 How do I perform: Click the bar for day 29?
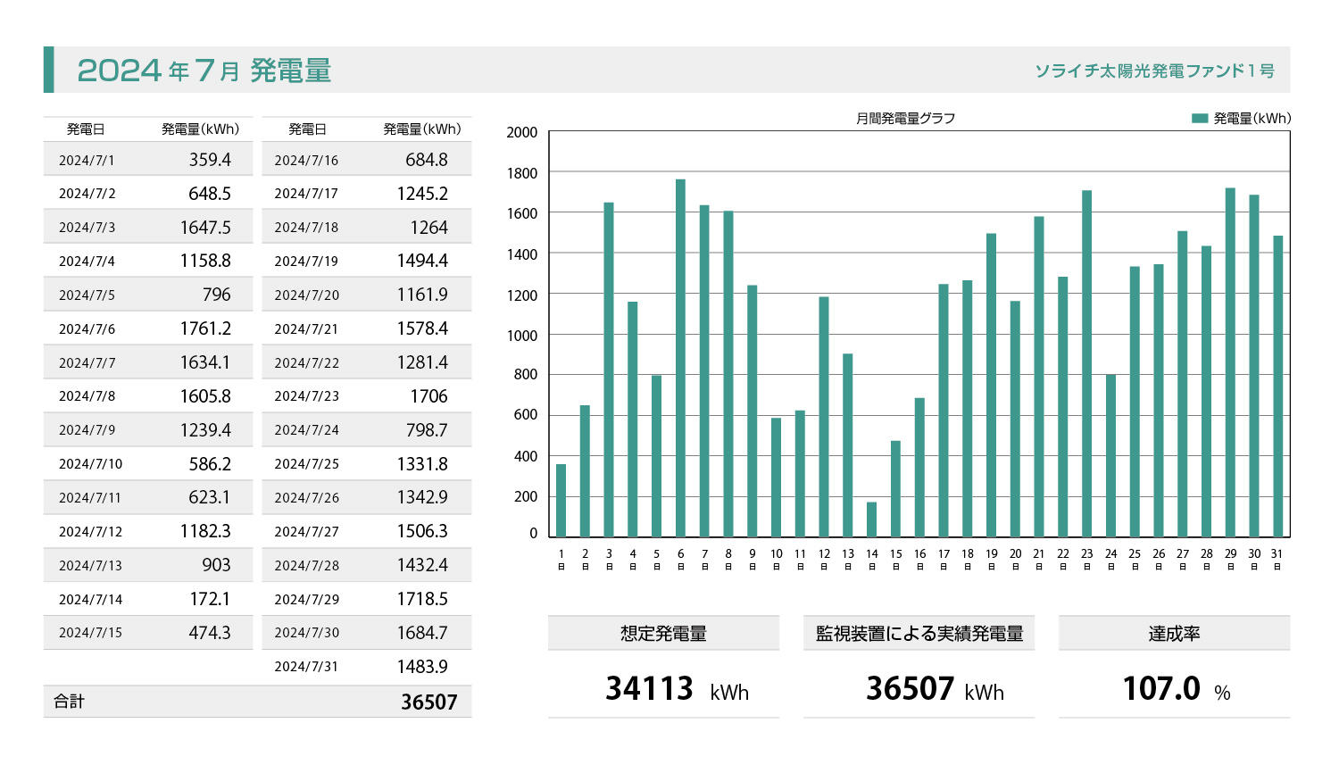[1230, 362]
